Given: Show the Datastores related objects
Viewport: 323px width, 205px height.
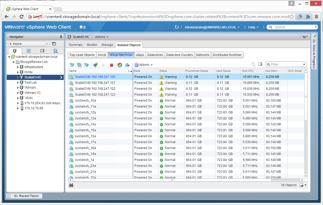Looking at the screenshot, I should tap(155, 55).
